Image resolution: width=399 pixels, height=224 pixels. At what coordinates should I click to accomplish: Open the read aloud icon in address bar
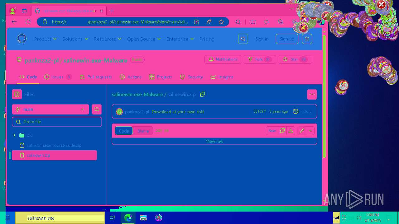tap(209, 22)
